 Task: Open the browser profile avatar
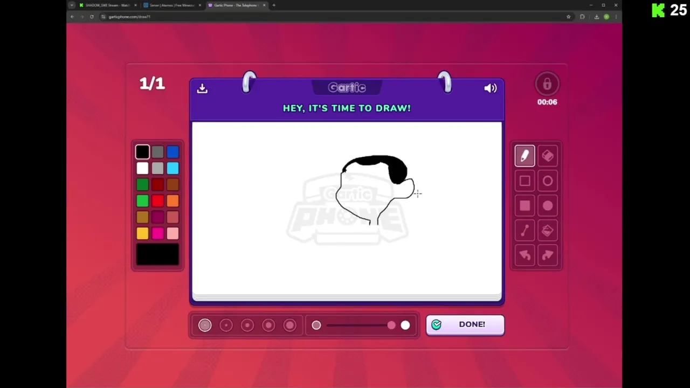click(x=606, y=17)
